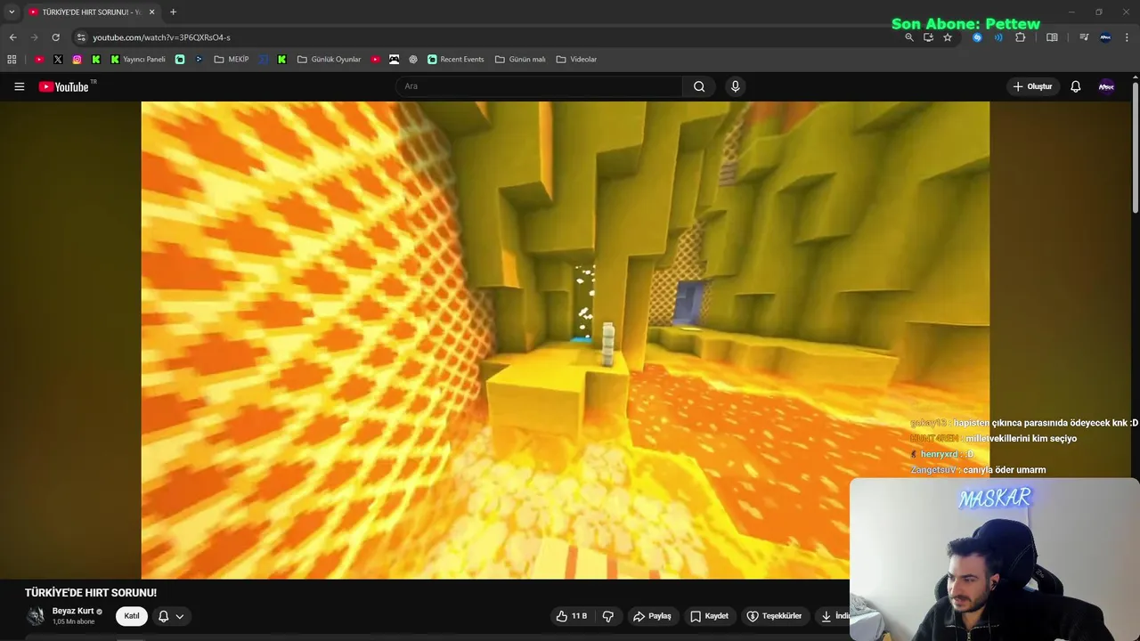Click the youtube.com address bar URL

tap(161, 37)
